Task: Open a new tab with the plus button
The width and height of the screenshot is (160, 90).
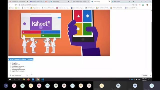Action: tap(133, 1)
